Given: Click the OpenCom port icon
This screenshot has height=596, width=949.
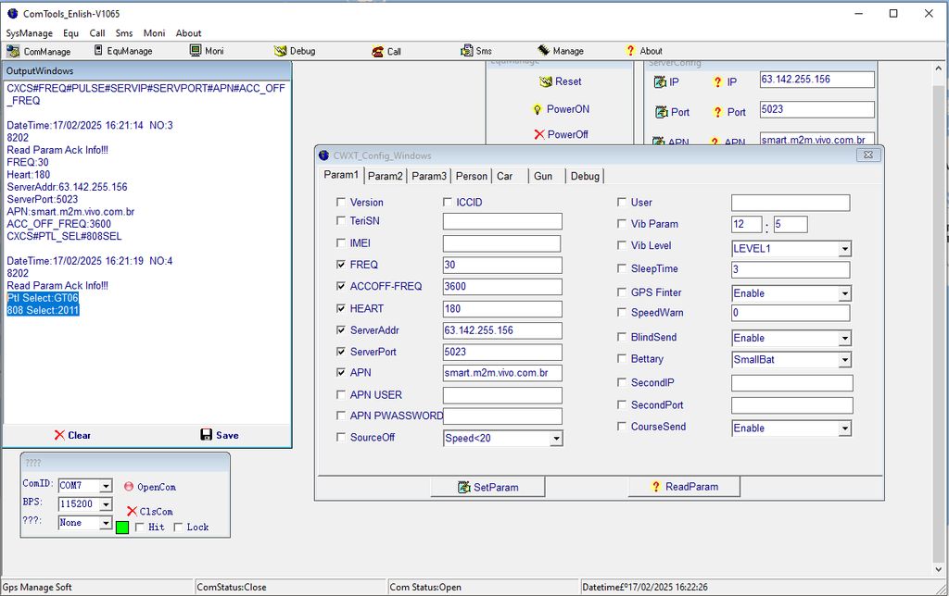Looking at the screenshot, I should (129, 486).
